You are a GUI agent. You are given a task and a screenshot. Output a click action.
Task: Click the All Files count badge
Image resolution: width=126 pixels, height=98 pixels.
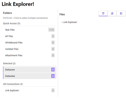click(x=53, y=36)
